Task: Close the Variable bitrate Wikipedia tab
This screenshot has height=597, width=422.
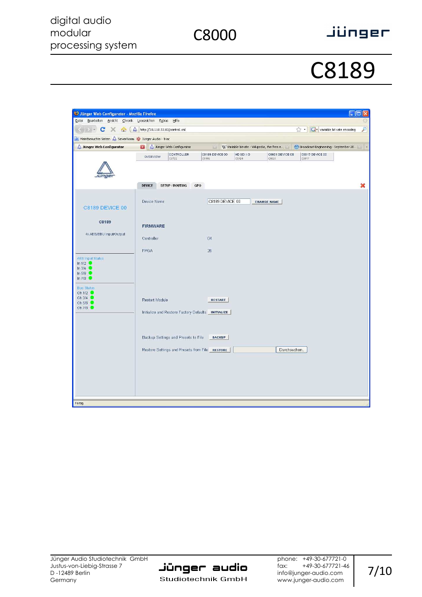Action: tap(287, 147)
